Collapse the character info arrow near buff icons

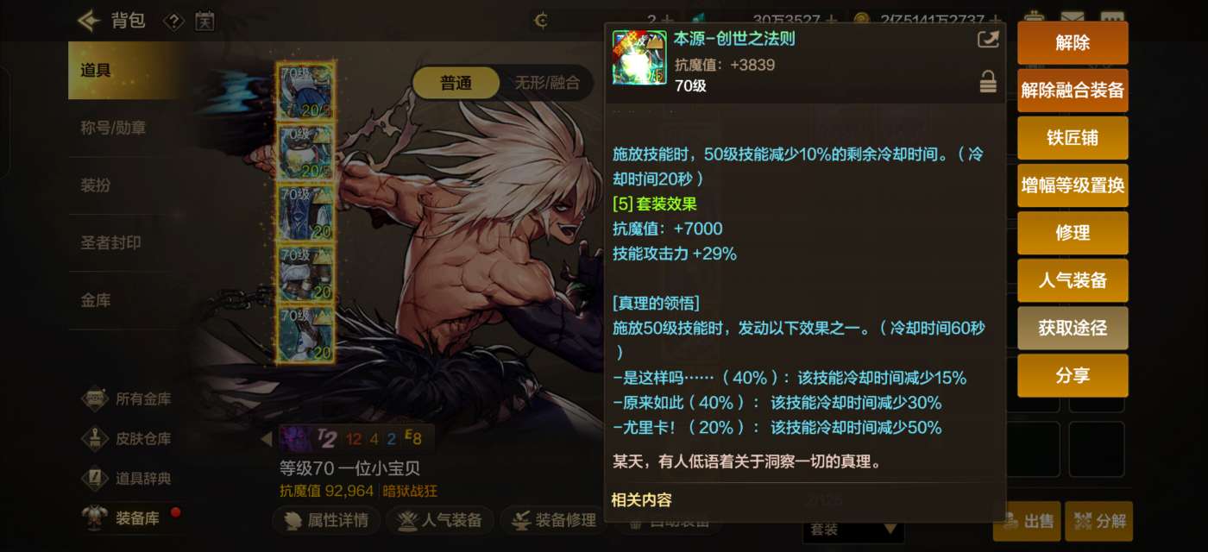pyautogui.click(x=267, y=439)
